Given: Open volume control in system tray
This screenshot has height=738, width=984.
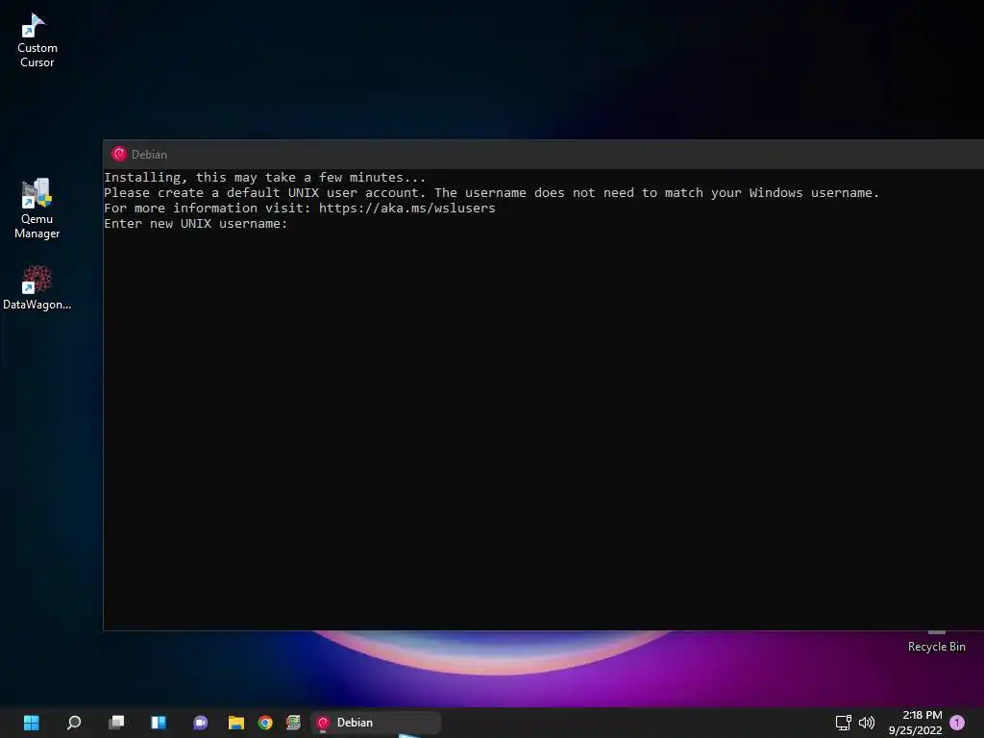Looking at the screenshot, I should (x=867, y=723).
